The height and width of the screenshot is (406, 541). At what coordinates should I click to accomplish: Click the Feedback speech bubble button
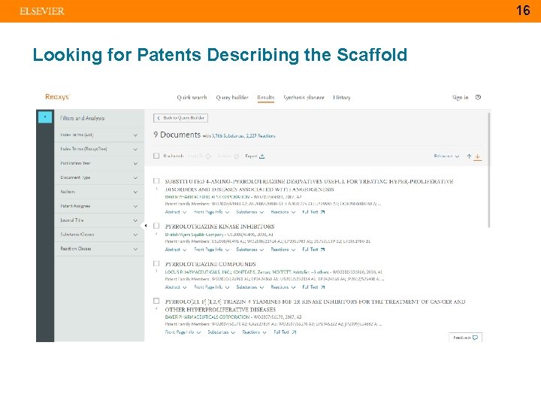coord(465,338)
